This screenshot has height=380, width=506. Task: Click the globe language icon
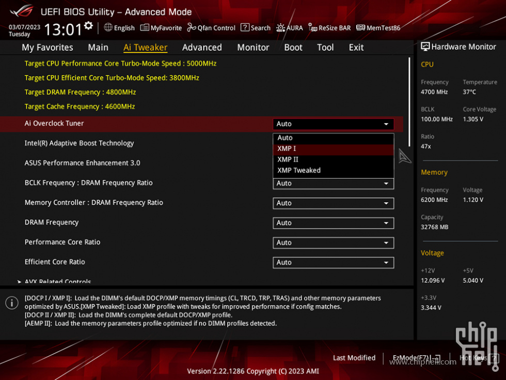108,27
